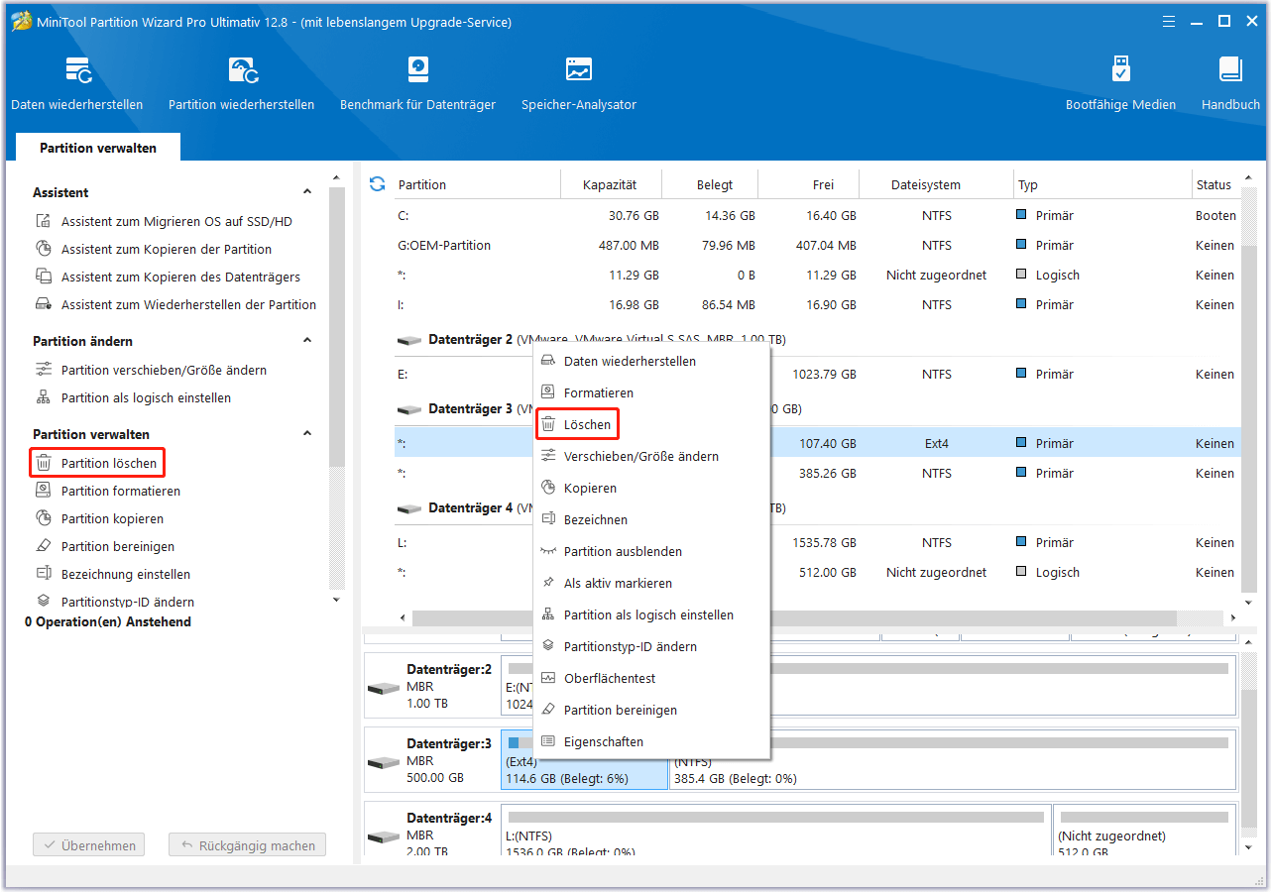Choose context menu Partition bereinigen
The height and width of the screenshot is (892, 1272).
point(651,711)
